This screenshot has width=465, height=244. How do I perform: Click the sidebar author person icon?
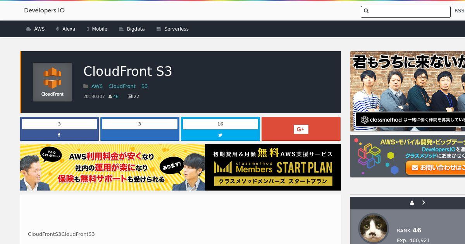tap(412, 203)
